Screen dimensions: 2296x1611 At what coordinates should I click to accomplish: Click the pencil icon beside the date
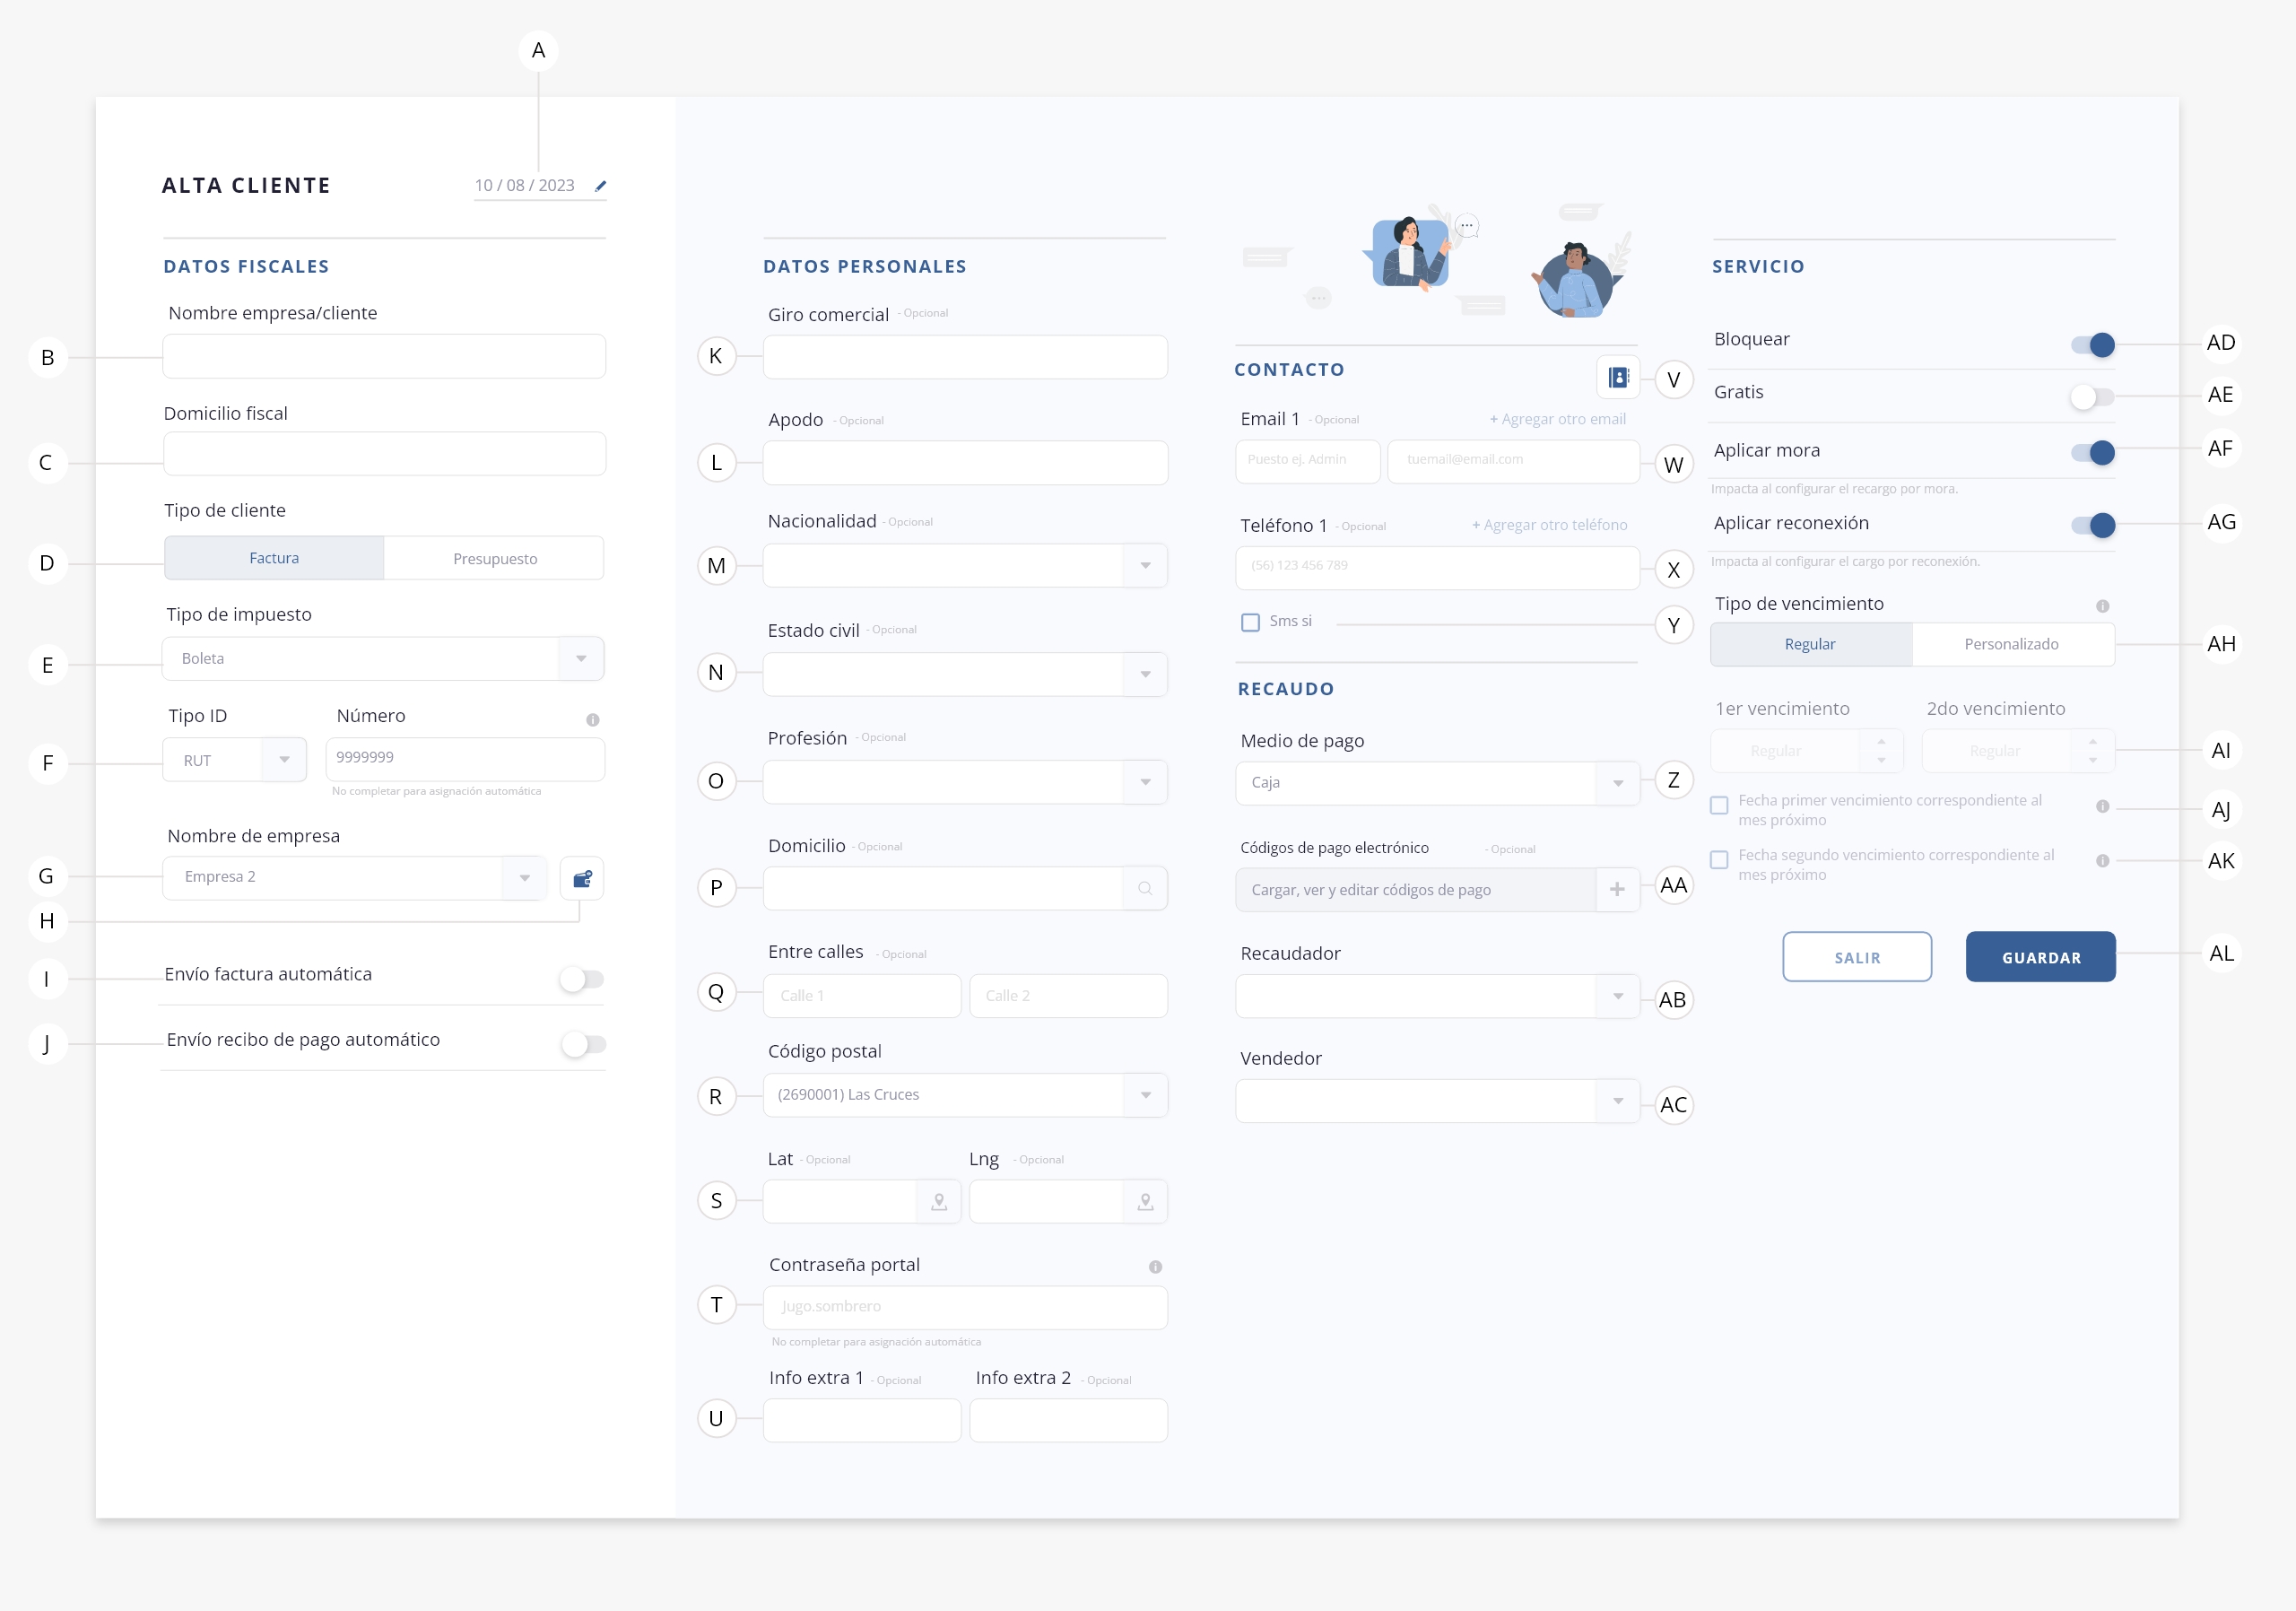tap(600, 186)
